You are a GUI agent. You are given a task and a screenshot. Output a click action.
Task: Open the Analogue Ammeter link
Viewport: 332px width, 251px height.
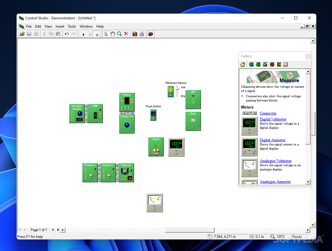[275, 181]
